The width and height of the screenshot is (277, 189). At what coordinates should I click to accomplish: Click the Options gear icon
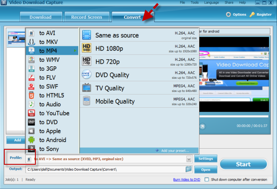tap(228, 14)
